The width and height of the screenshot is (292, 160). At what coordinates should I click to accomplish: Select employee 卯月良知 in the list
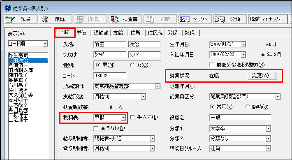(x=28, y=110)
